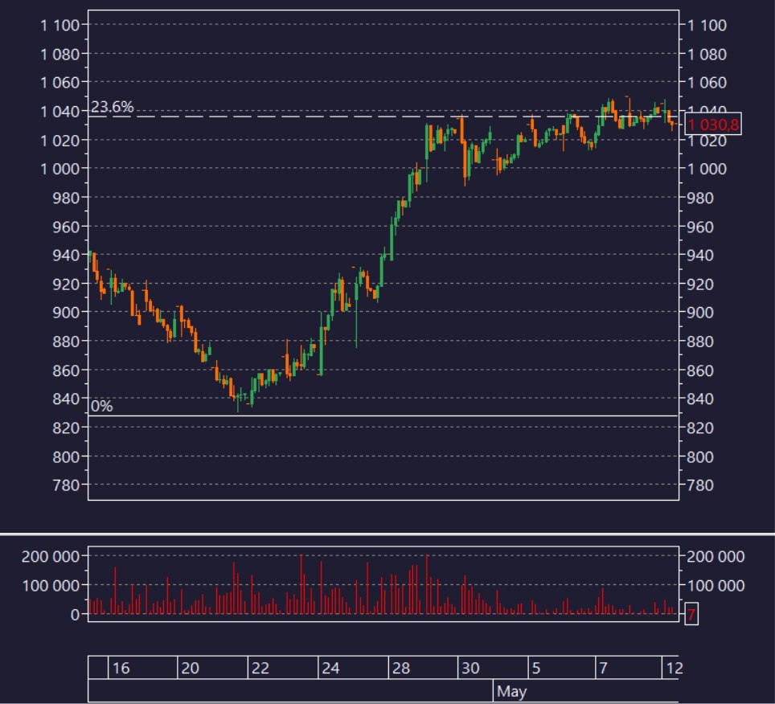Click date 12 on the time axis

pyautogui.click(x=675, y=669)
